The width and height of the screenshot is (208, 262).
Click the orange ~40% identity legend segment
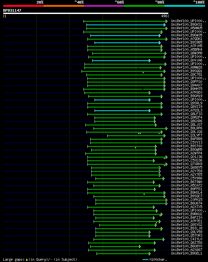coord(64,6)
